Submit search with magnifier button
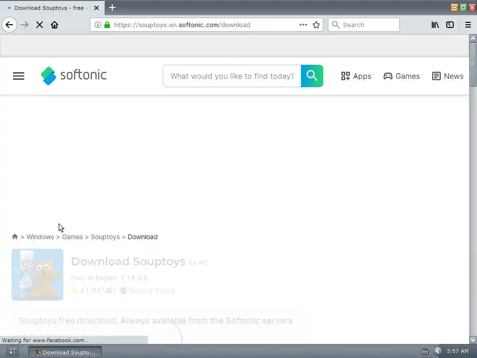This screenshot has height=358, width=477. [312, 76]
